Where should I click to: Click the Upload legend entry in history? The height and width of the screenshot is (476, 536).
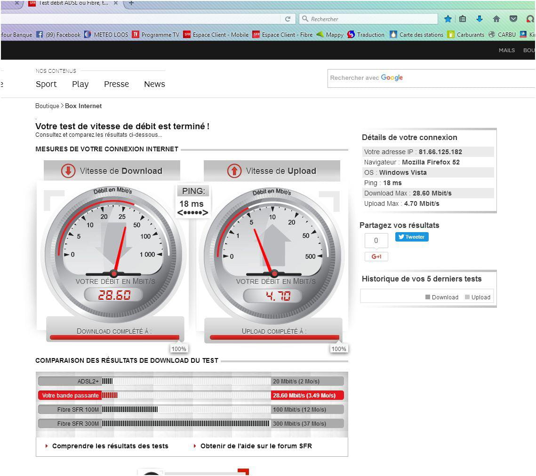click(x=478, y=297)
